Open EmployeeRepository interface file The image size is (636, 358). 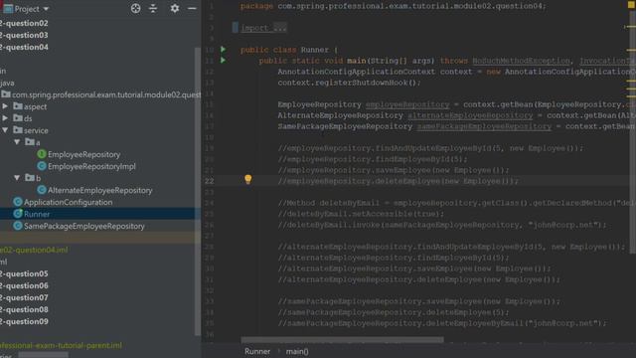click(x=83, y=154)
